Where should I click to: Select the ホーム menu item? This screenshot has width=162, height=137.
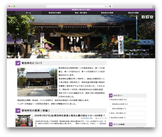click(29, 13)
